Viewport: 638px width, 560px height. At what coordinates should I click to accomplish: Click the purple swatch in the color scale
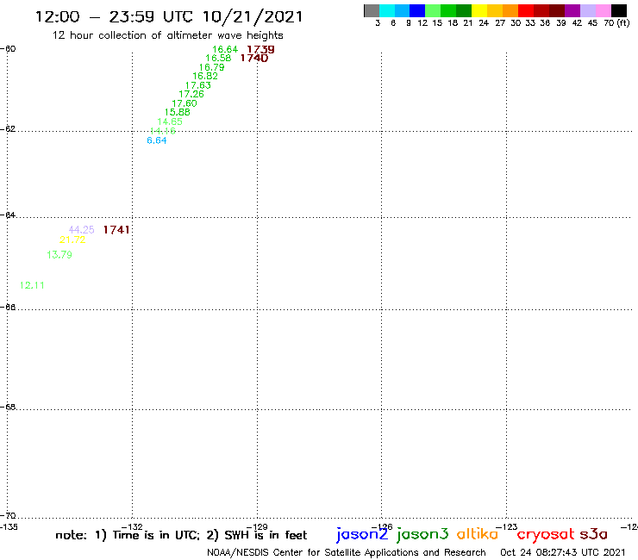[x=572, y=10]
